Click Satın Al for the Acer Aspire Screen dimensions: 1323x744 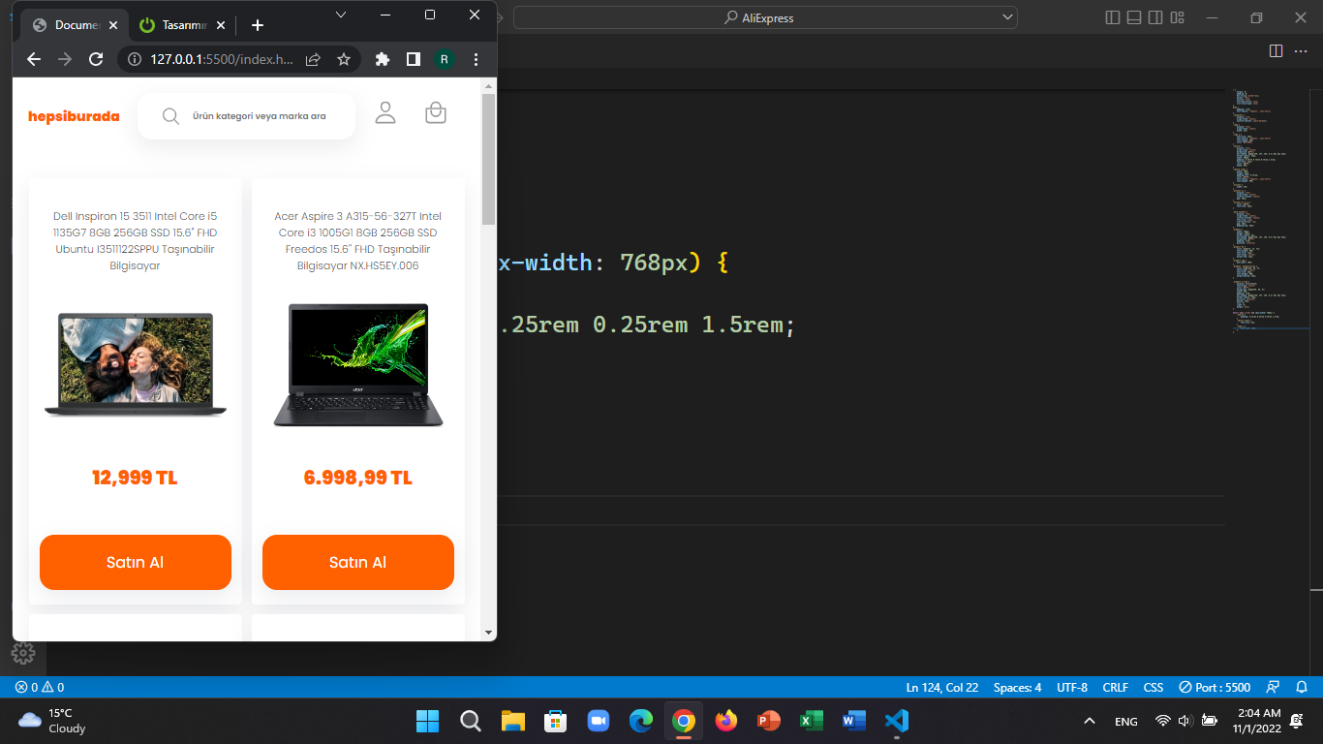point(358,562)
